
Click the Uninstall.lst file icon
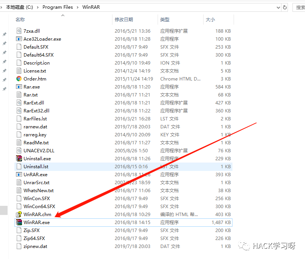pyautogui.click(x=19, y=166)
